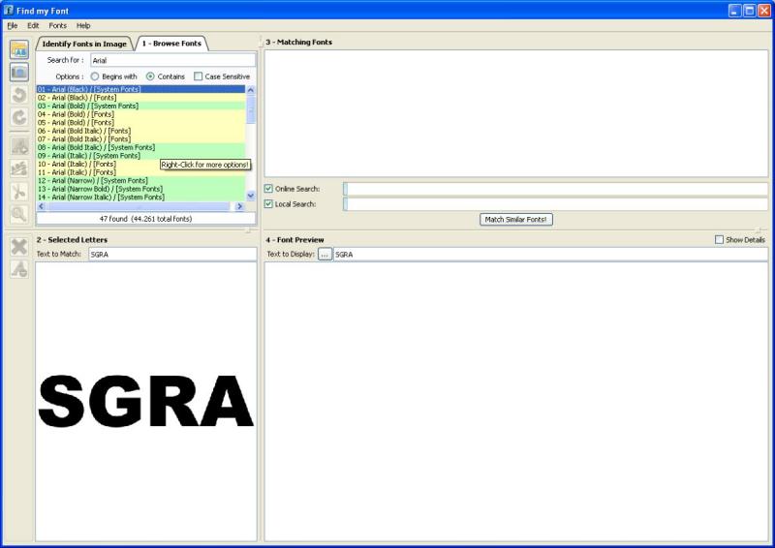Image resolution: width=775 pixels, height=548 pixels.
Task: Open the Help menu
Action: 83,26
